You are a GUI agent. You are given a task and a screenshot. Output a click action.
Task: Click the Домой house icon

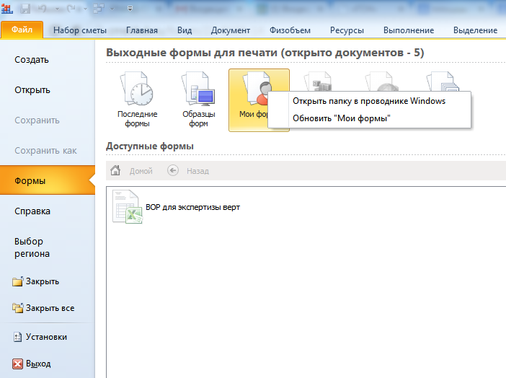click(x=115, y=170)
